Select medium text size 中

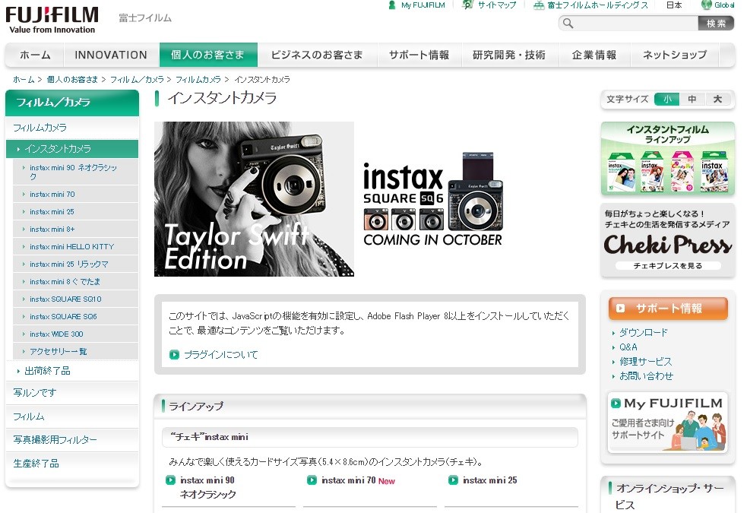click(692, 100)
